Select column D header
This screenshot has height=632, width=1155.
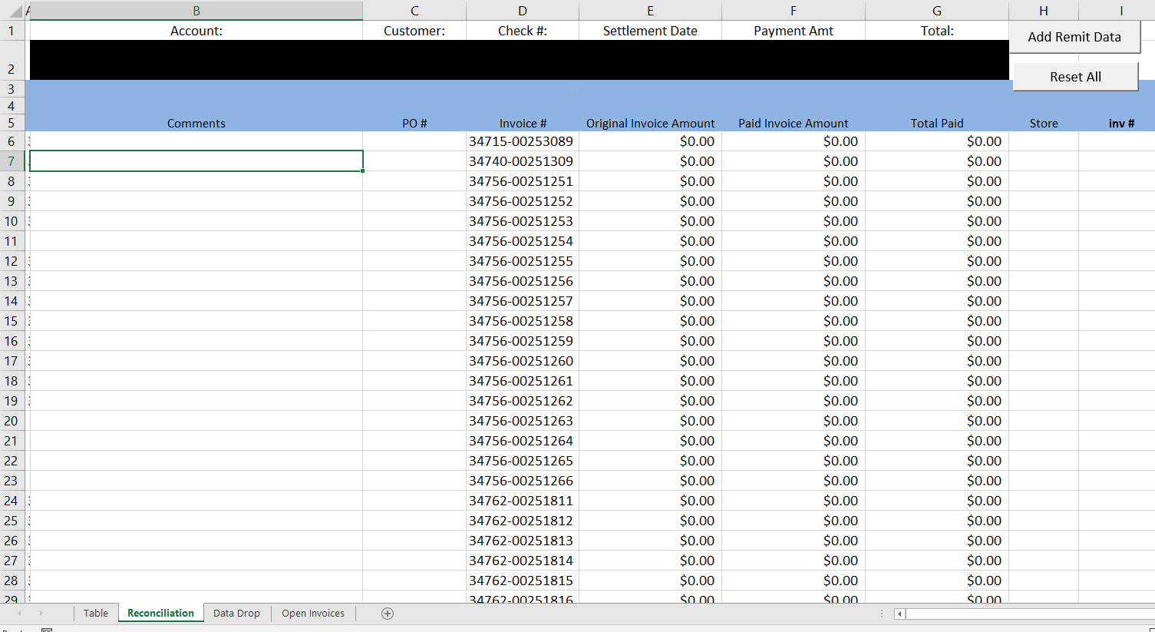(523, 10)
